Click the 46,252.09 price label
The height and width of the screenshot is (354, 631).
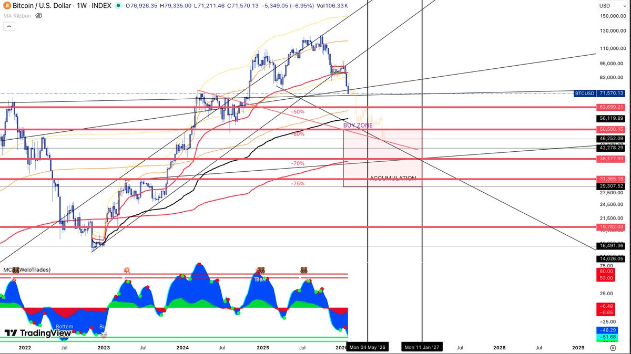(x=612, y=139)
